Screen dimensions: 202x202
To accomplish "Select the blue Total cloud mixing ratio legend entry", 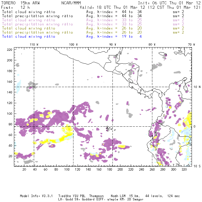I will click(x=28, y=37).
